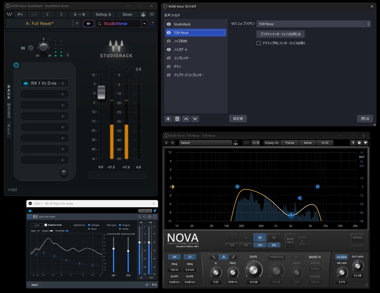Open TDR Nova Default preset dropdown

coord(206,143)
